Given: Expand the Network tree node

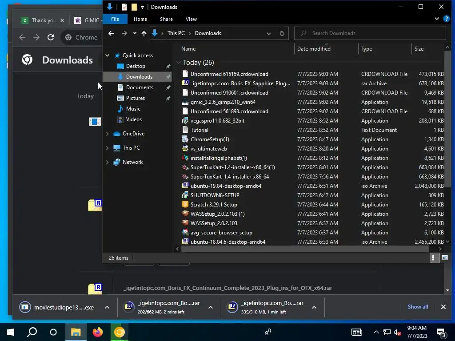Looking at the screenshot, I should click(108, 162).
